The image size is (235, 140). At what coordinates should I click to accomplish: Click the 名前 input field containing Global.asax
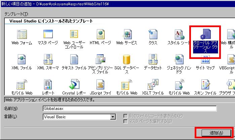pos(130,109)
